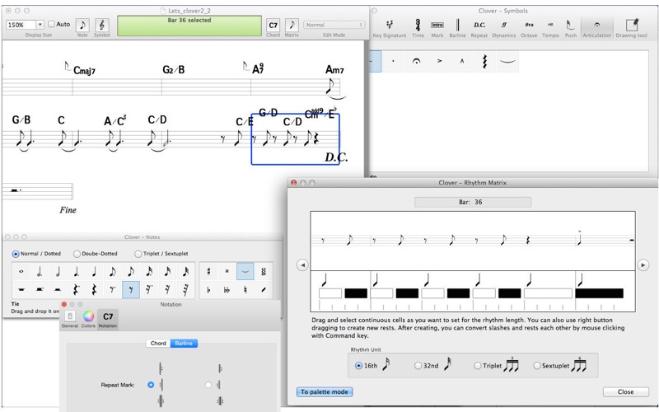Open the Edit Mode Normal dropdown

click(x=334, y=25)
